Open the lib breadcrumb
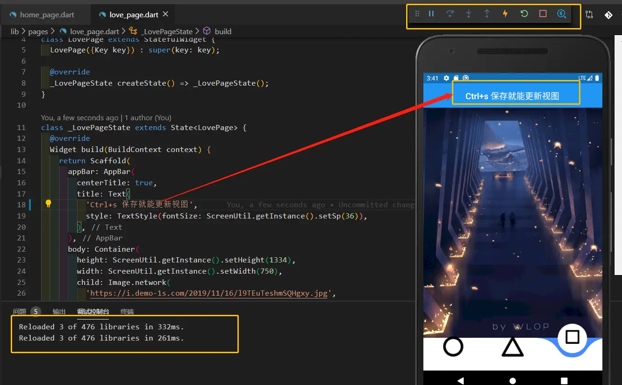Screen dimensions: 622x385 [15, 31]
